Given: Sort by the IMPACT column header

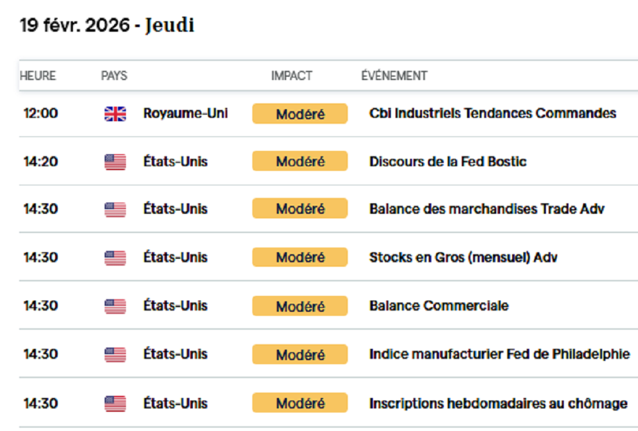Looking at the screenshot, I should click(292, 75).
